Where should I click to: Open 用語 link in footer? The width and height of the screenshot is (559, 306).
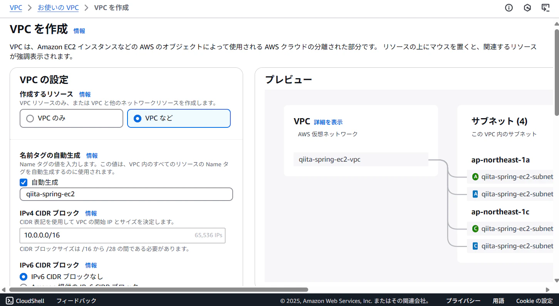tap(498, 301)
